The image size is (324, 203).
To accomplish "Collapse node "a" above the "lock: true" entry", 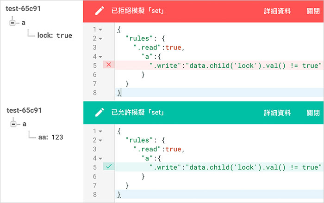I will (x=12, y=22).
